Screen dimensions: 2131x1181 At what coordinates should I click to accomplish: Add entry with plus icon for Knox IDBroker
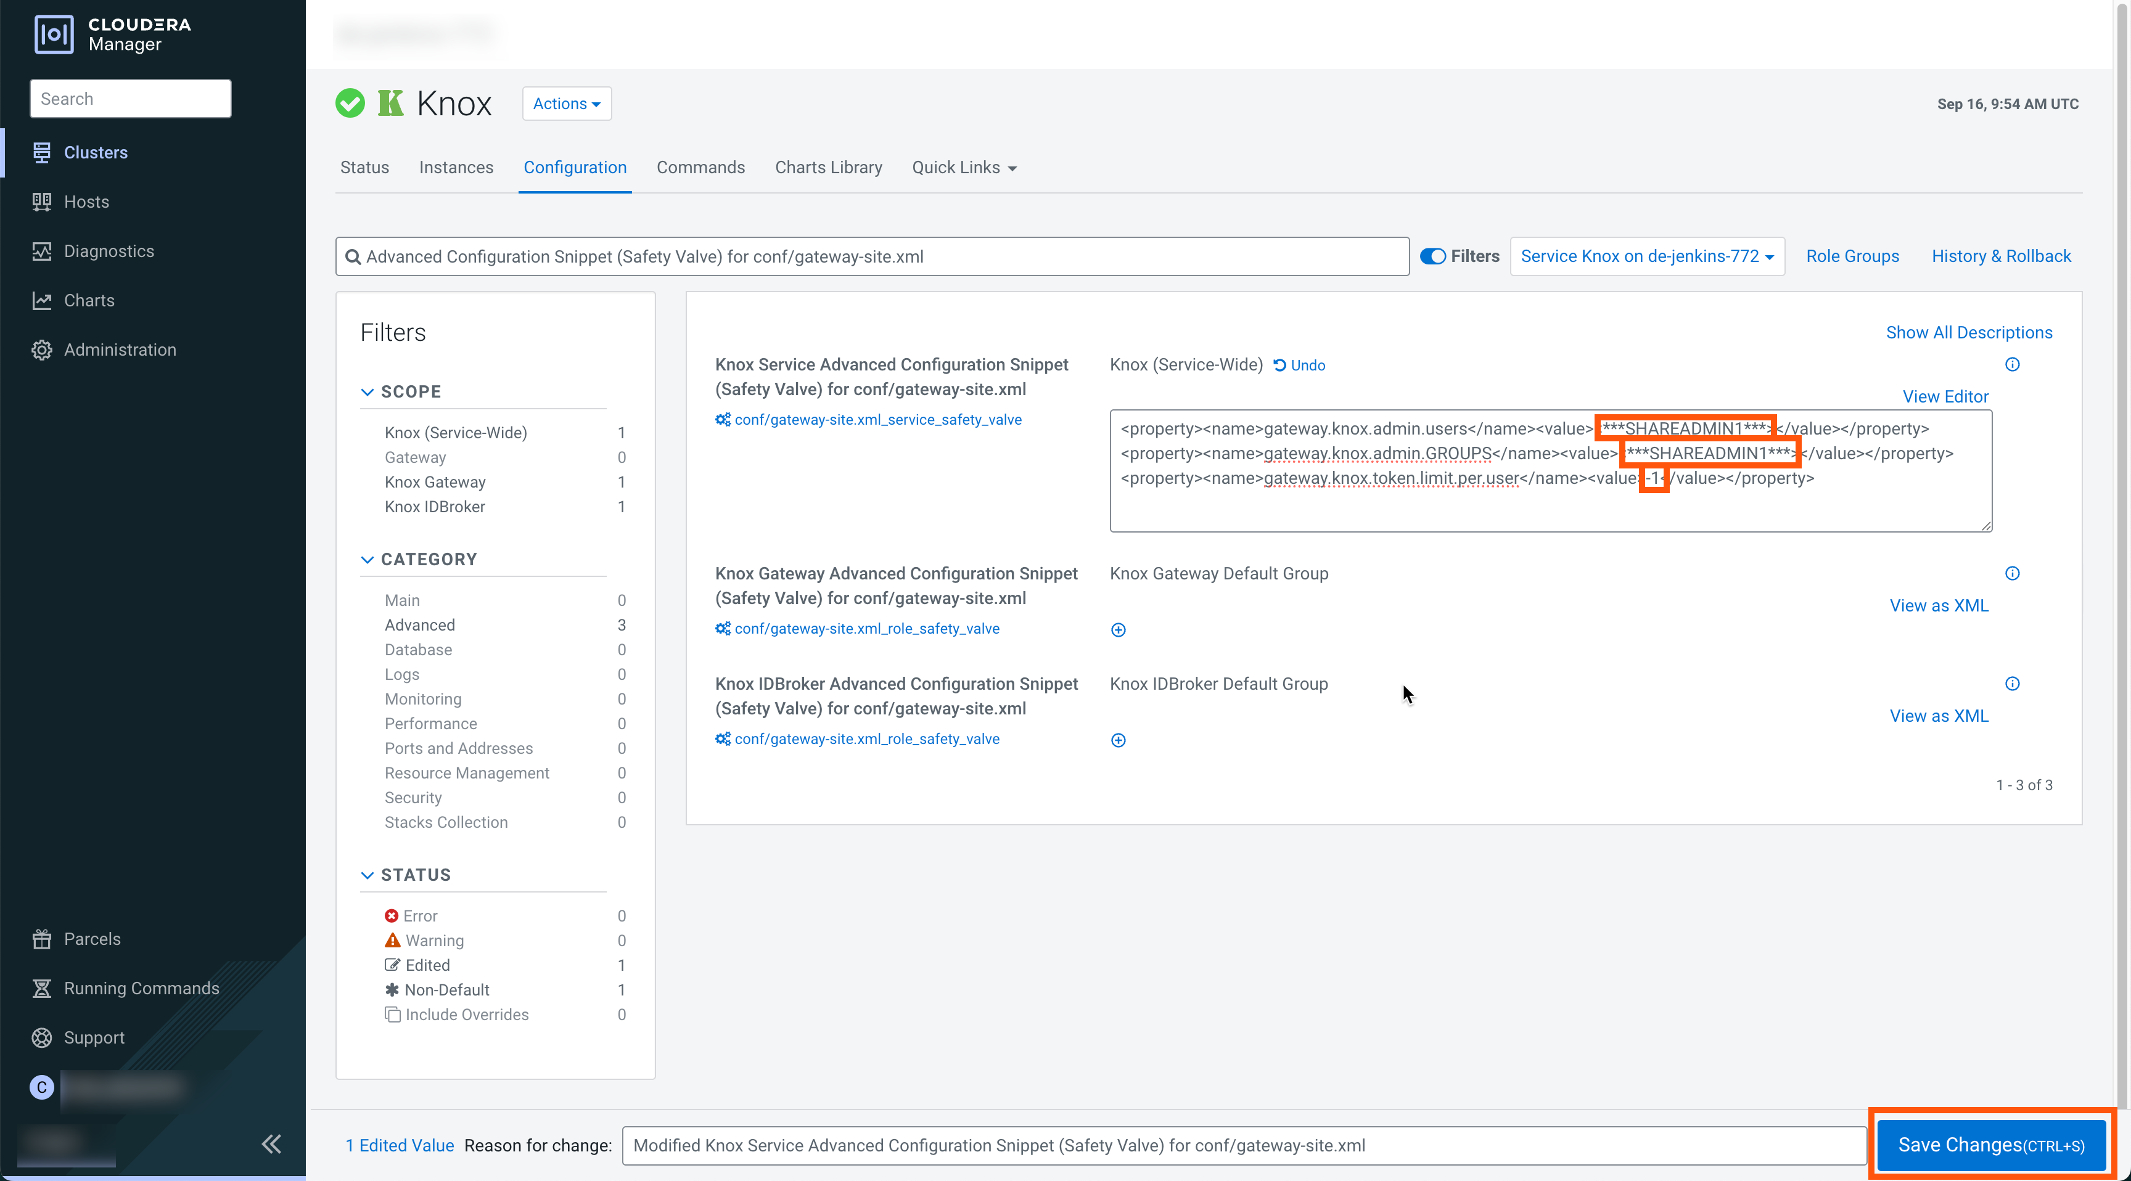[1118, 740]
